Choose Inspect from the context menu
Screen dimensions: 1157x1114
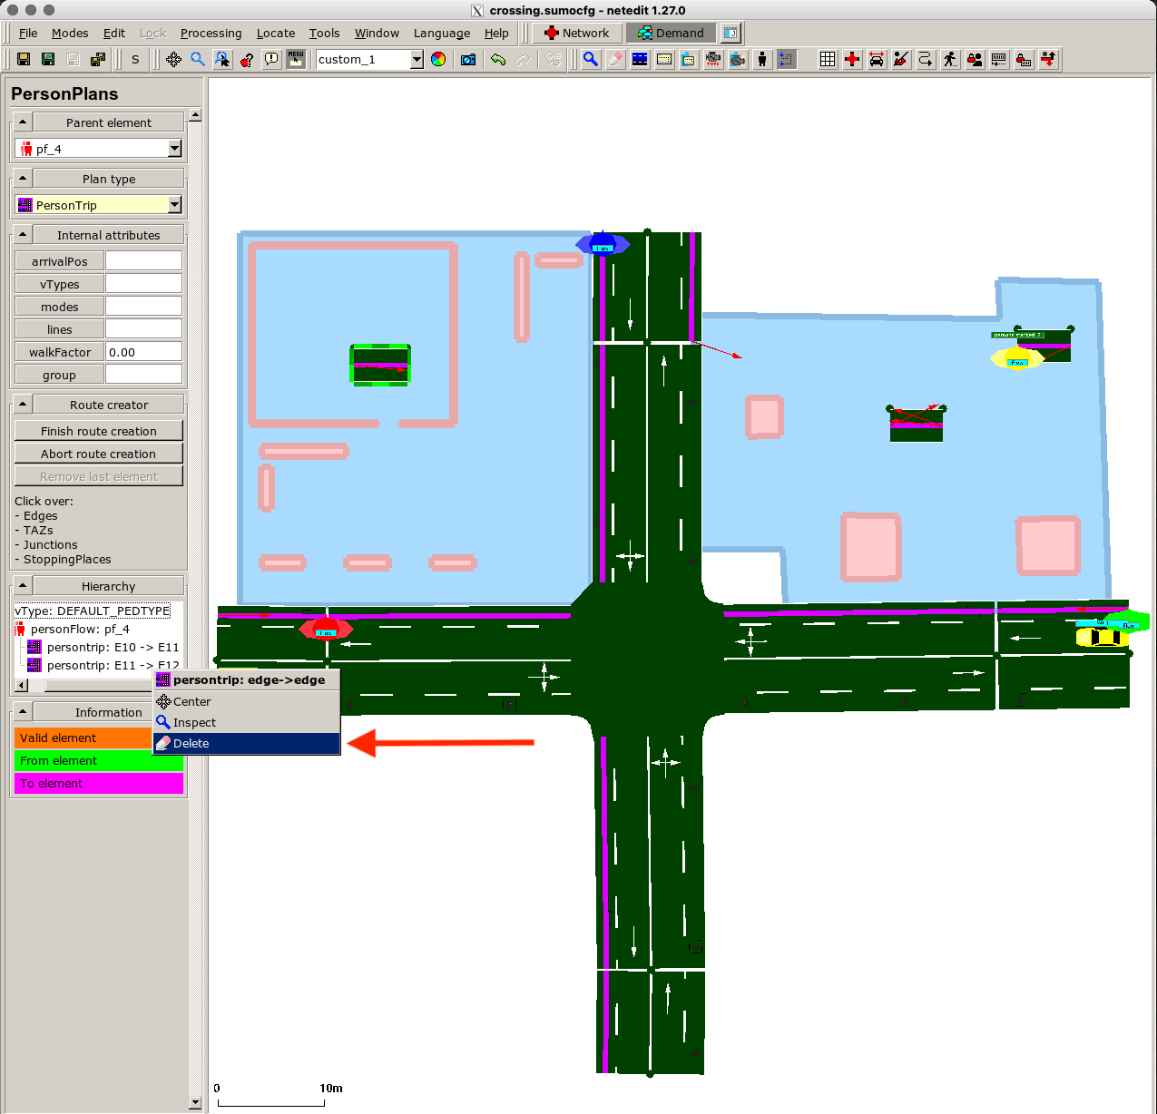(x=247, y=722)
